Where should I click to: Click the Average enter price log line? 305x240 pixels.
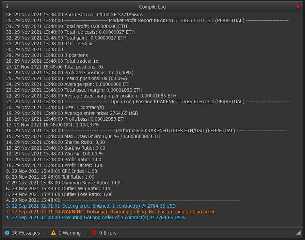tap(72, 113)
